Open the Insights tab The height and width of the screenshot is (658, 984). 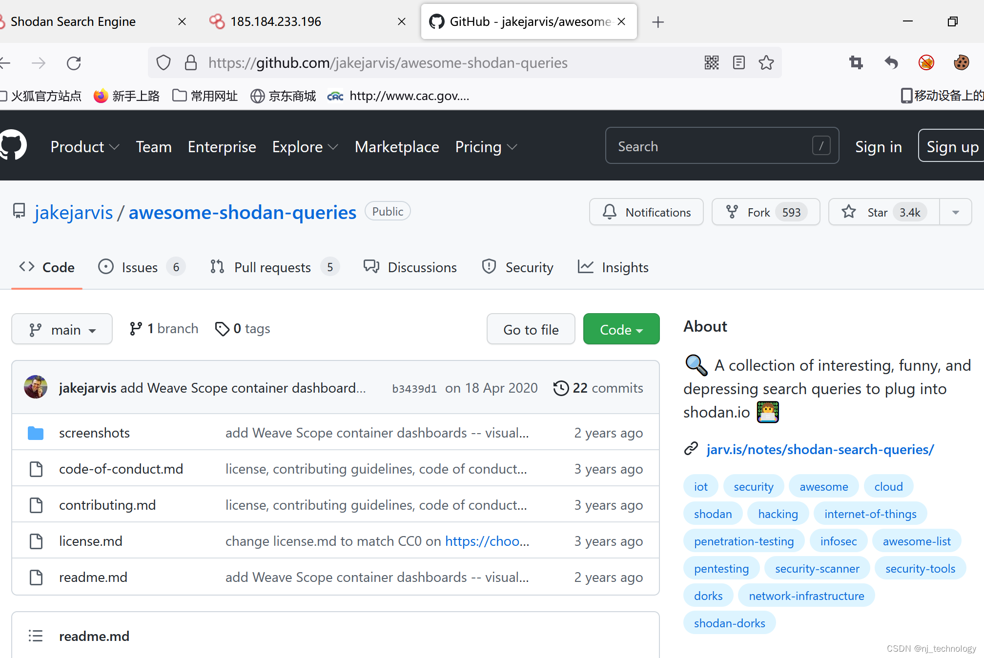point(613,267)
